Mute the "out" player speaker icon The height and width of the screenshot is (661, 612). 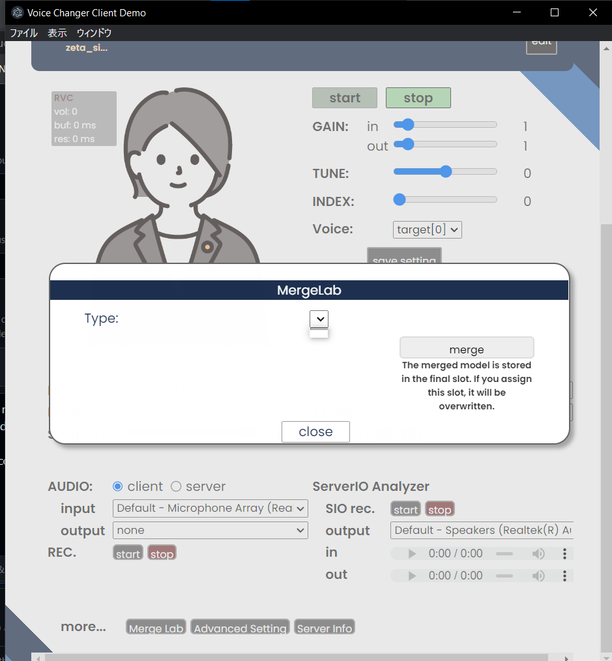click(539, 576)
